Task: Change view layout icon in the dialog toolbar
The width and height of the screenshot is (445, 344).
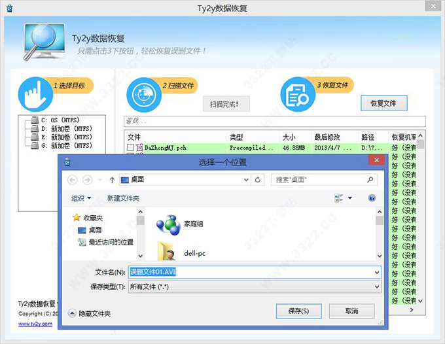Action: click(x=338, y=198)
